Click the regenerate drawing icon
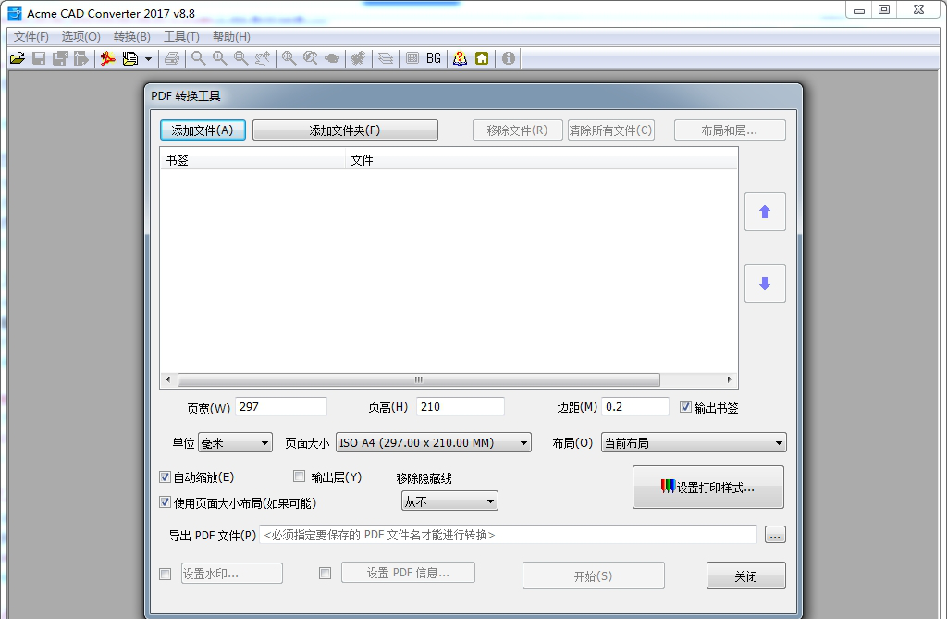947x643 pixels. [x=358, y=58]
